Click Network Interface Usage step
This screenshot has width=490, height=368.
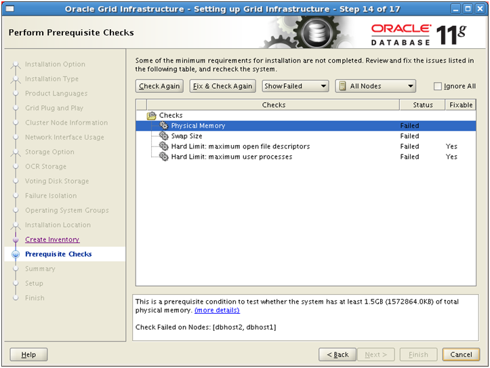(x=64, y=137)
